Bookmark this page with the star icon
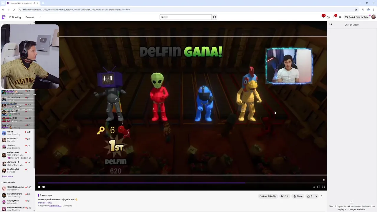The image size is (377, 212). (x=356, y=9)
